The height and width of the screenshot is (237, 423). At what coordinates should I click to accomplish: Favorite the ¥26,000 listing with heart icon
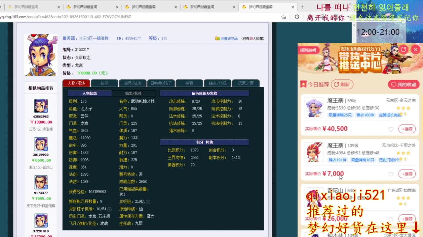click(391, 219)
